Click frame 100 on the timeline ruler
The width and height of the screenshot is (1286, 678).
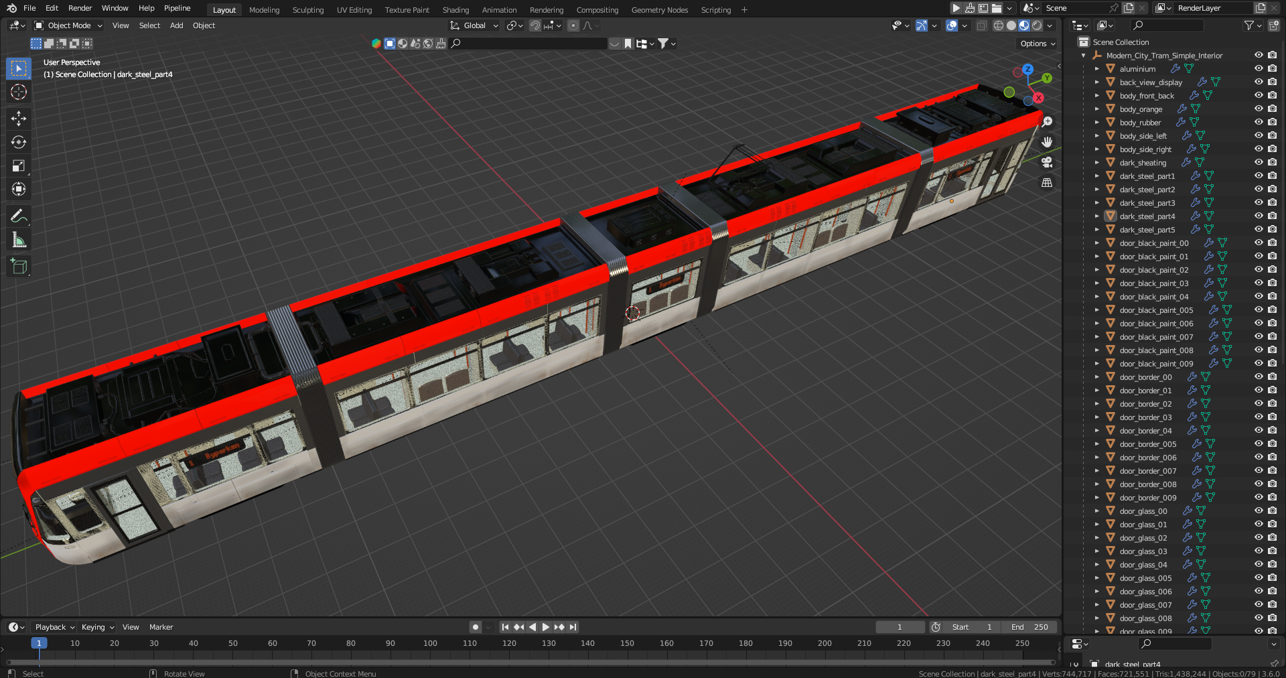[x=430, y=643]
